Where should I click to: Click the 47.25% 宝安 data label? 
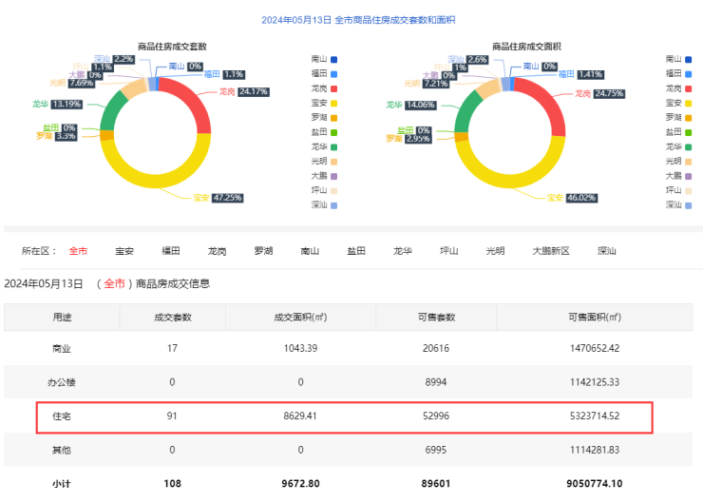[227, 198]
